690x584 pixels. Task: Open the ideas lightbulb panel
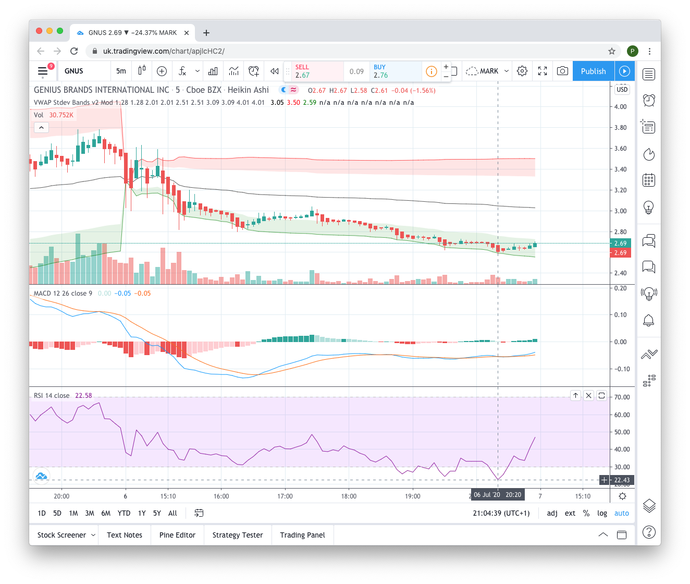click(x=649, y=208)
